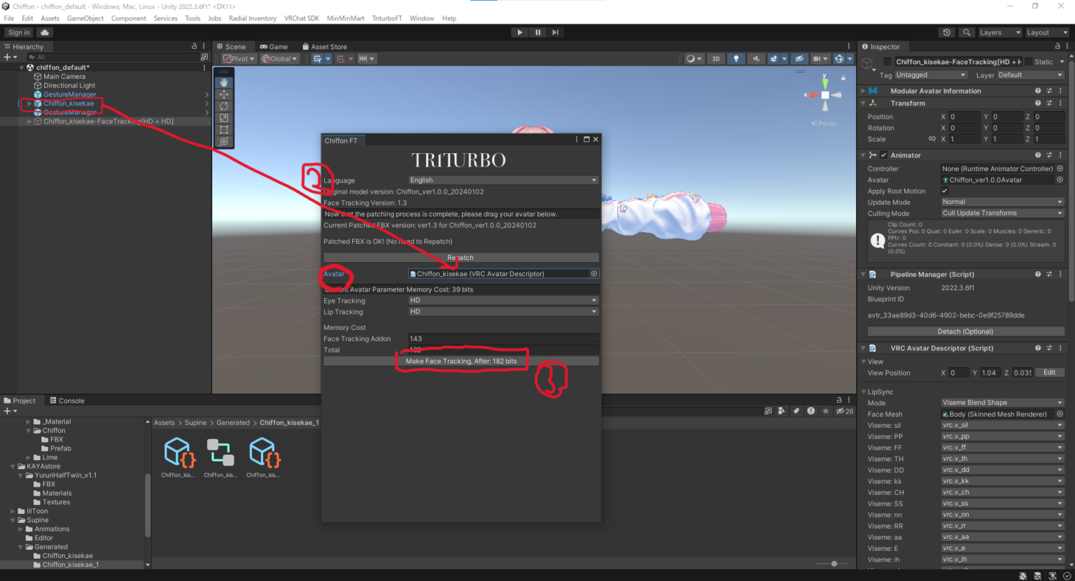Click the crossed-eye scene visibility icon
Screen dimensions: 1075x581
tap(799, 58)
